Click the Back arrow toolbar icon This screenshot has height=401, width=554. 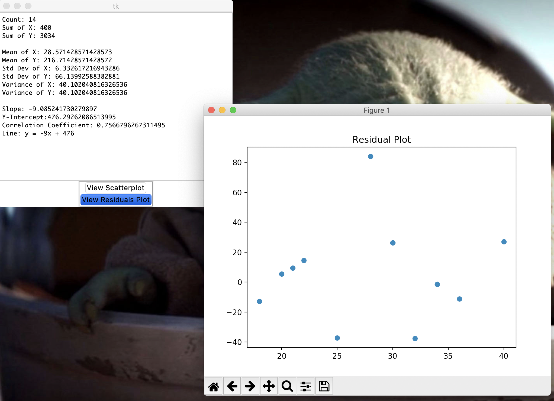[232, 386]
